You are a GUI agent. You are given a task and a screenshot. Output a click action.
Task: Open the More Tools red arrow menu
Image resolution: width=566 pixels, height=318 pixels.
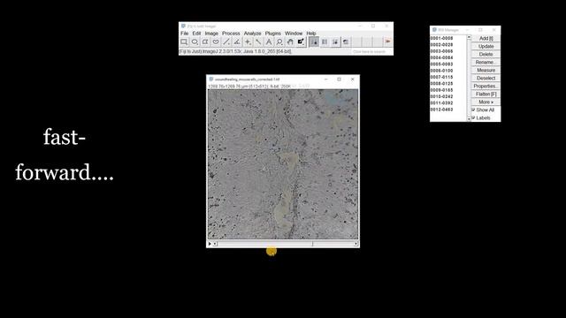pos(388,42)
